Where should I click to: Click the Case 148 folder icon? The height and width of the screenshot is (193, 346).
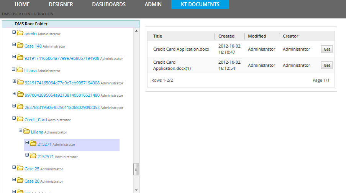[20, 46]
